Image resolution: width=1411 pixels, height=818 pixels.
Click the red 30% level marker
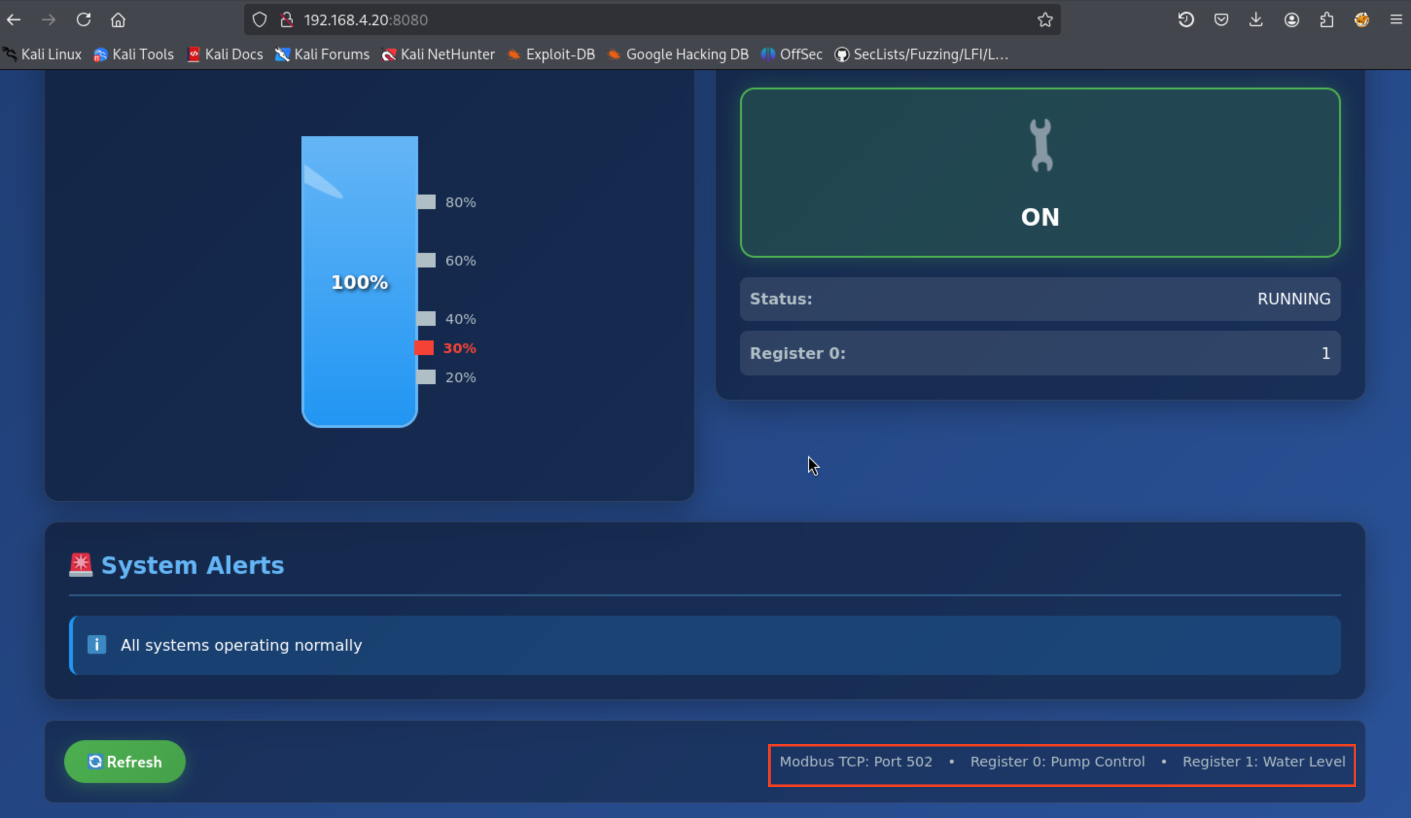click(x=424, y=348)
